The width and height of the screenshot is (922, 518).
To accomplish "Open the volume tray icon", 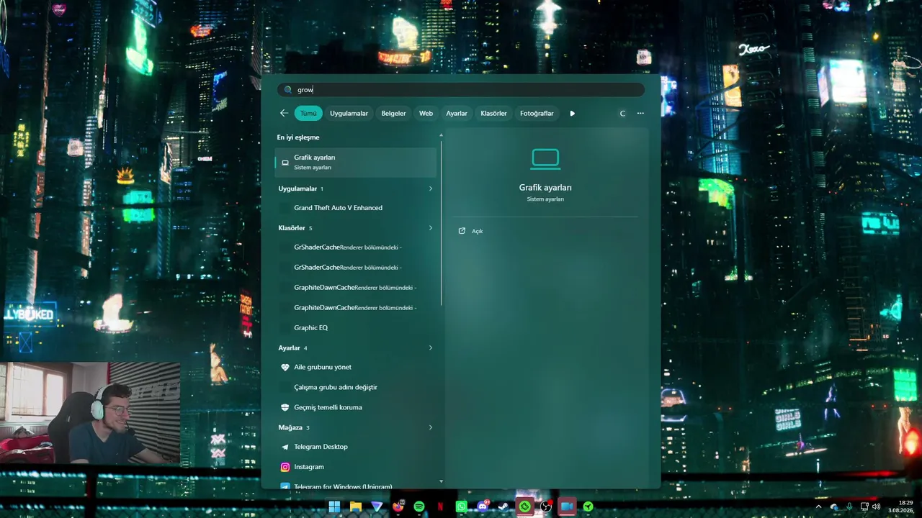I will click(877, 506).
